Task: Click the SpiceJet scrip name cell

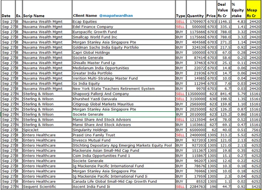Action: pos(47,130)
